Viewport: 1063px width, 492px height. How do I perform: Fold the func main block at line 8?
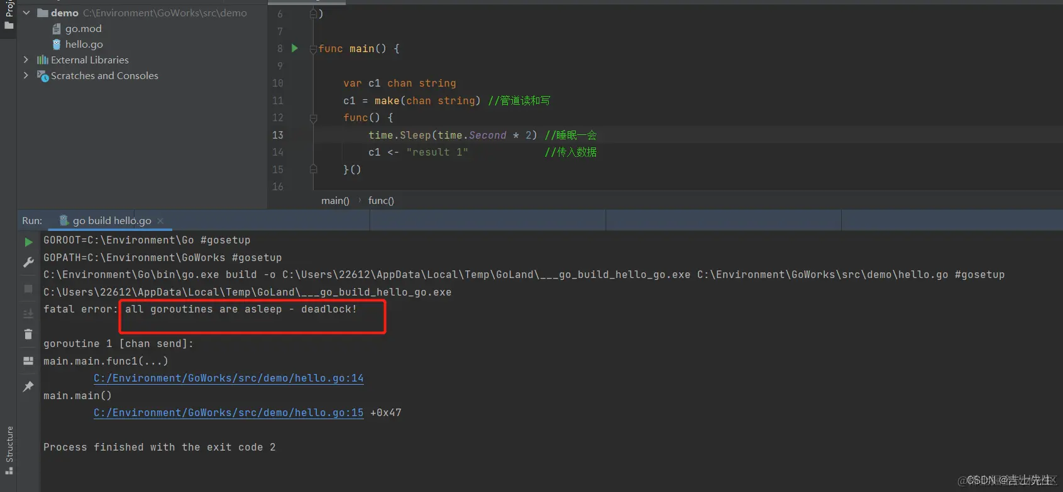[x=313, y=49]
